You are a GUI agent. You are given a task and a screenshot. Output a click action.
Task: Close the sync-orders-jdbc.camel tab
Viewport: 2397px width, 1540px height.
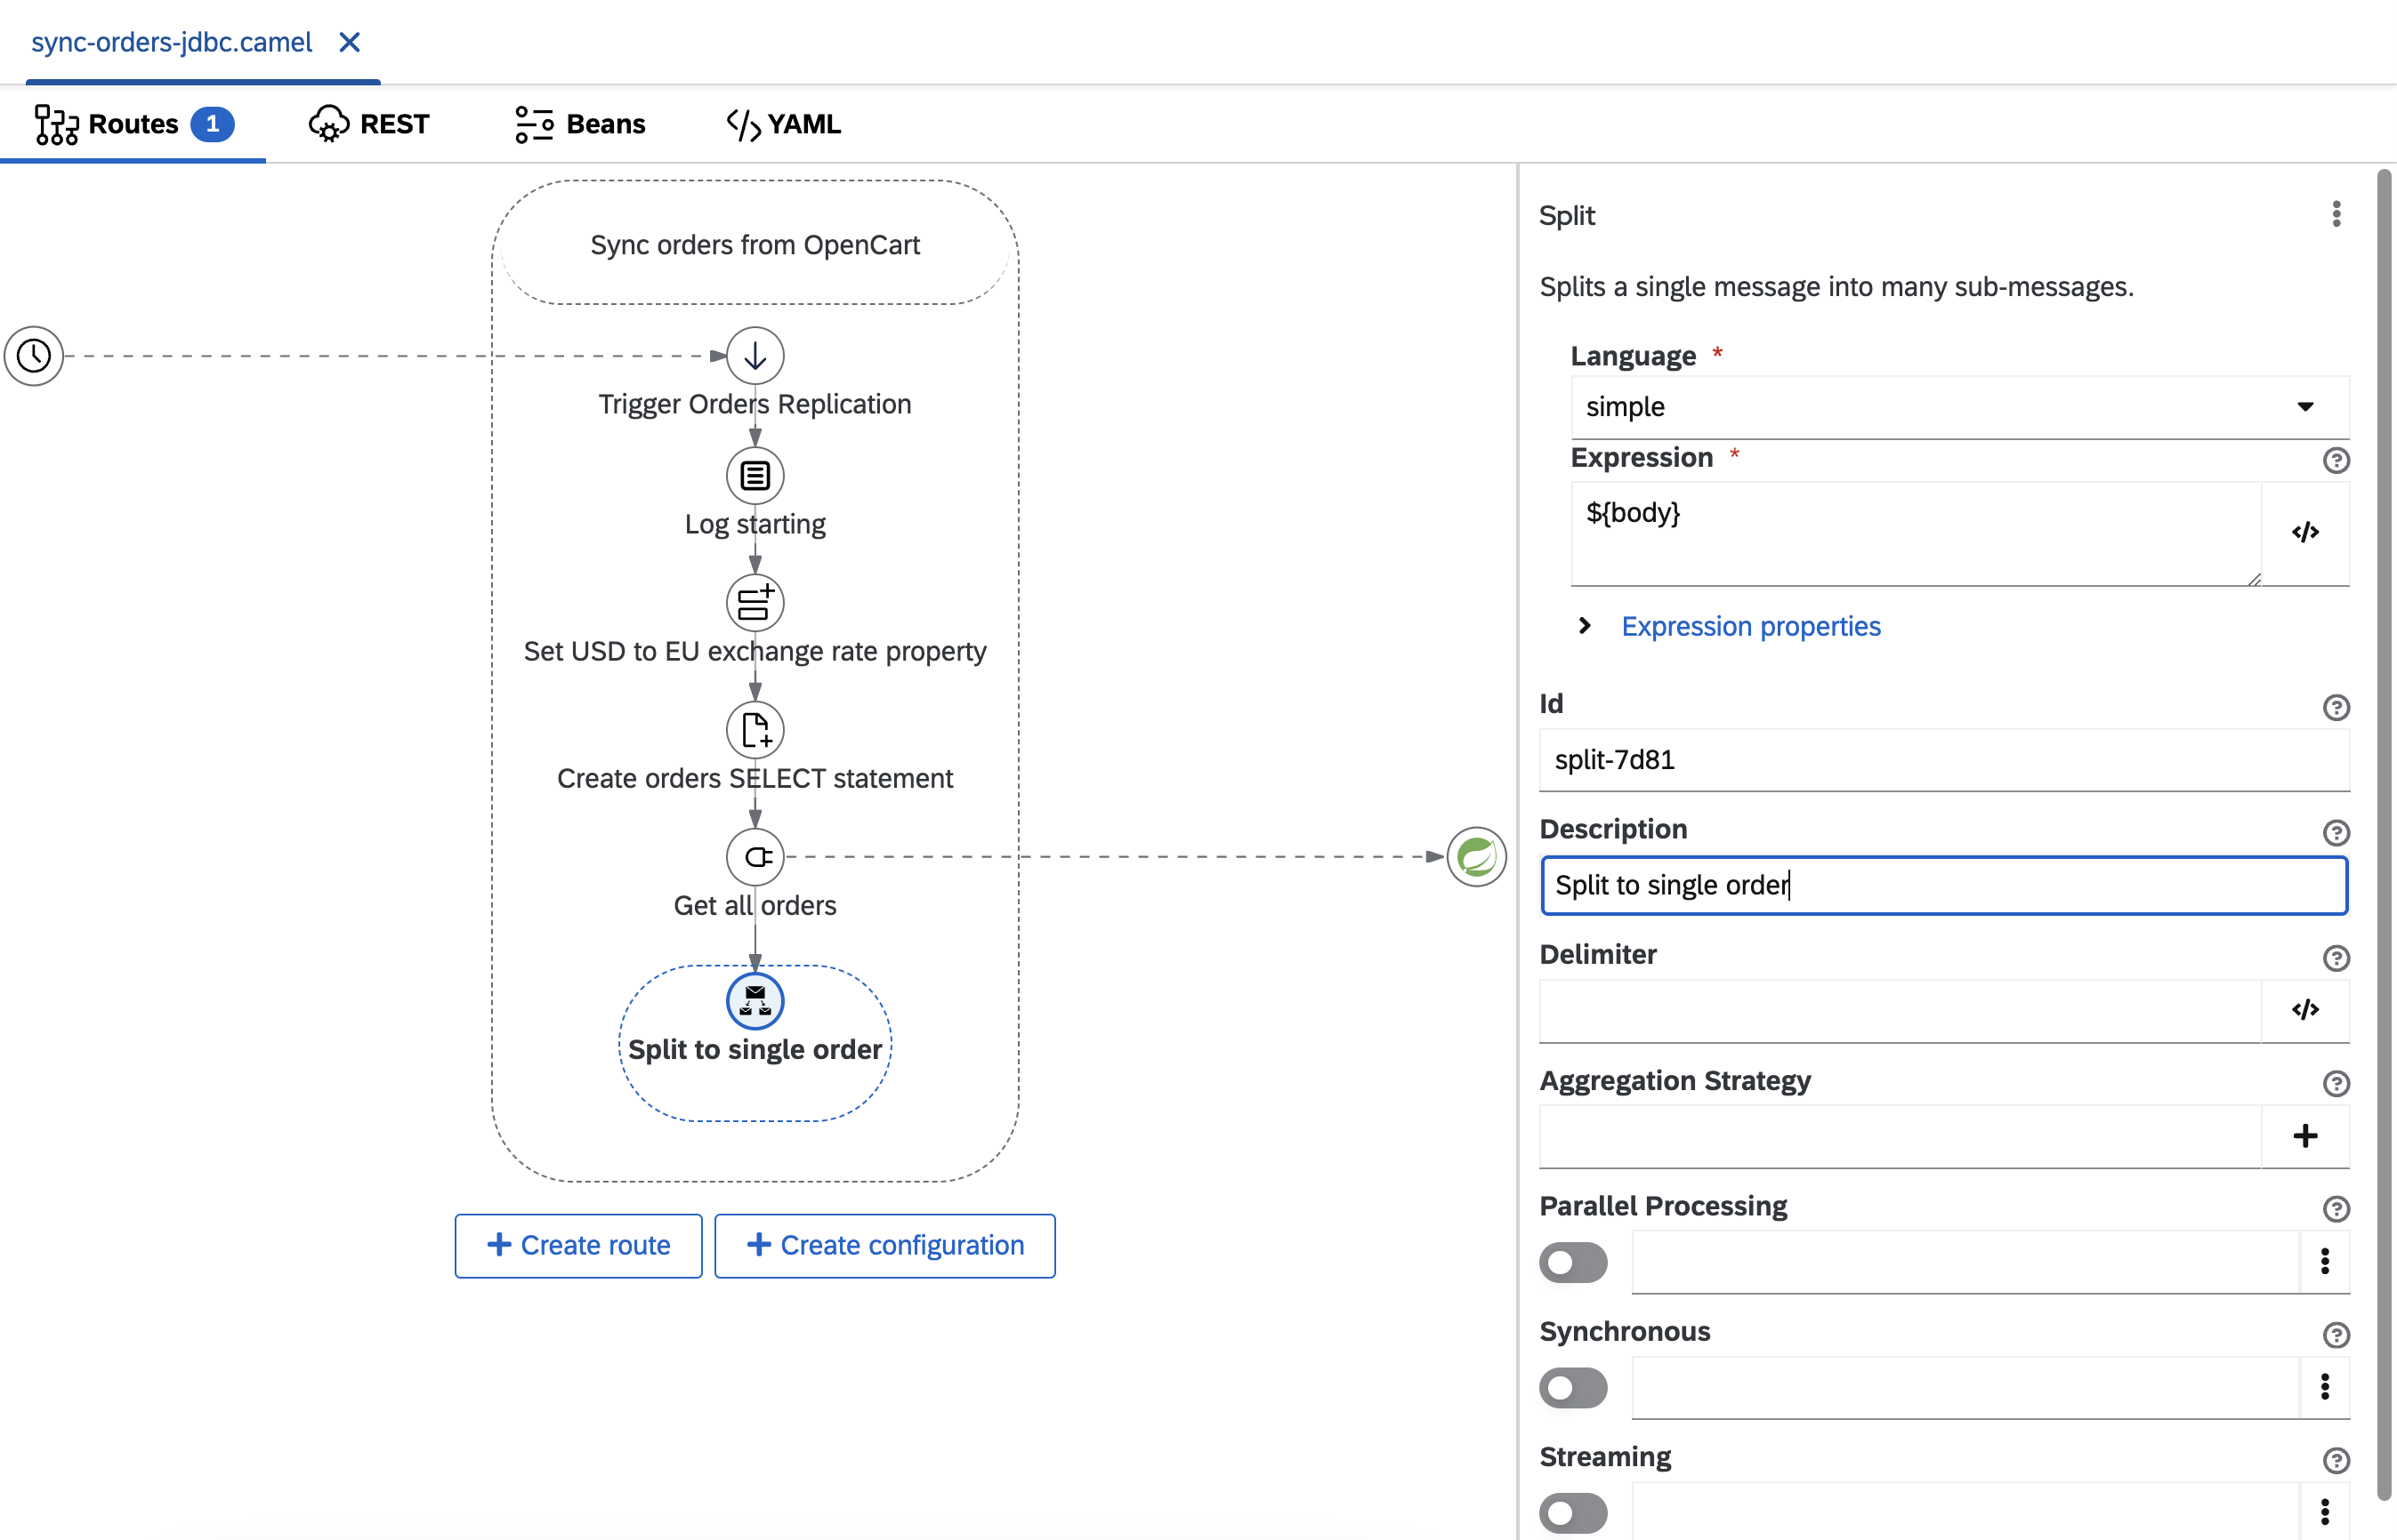[349, 42]
